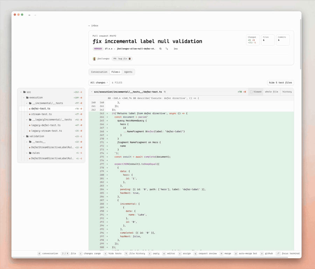315x269 pixels.
Task: Click the MERGED status badge
Action: 98,49
